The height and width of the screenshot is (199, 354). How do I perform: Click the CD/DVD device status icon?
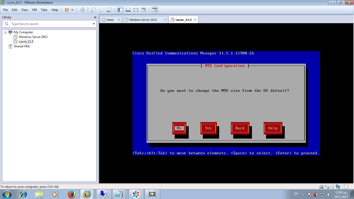tap(327, 187)
